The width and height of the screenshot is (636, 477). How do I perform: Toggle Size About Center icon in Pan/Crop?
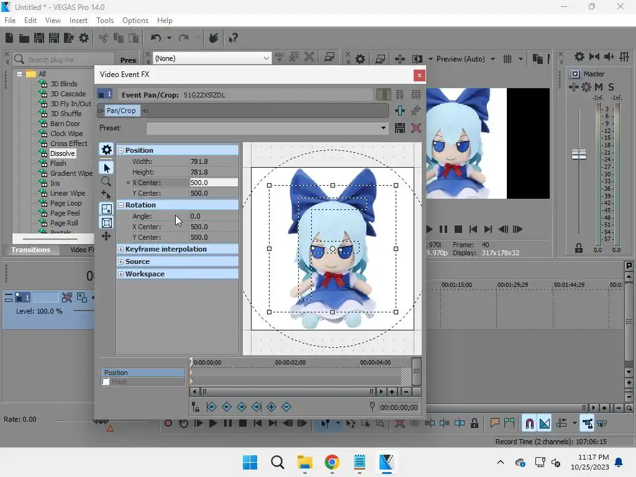point(107,223)
